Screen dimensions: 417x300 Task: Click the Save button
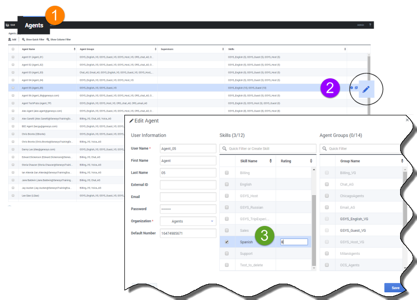tap(395, 287)
